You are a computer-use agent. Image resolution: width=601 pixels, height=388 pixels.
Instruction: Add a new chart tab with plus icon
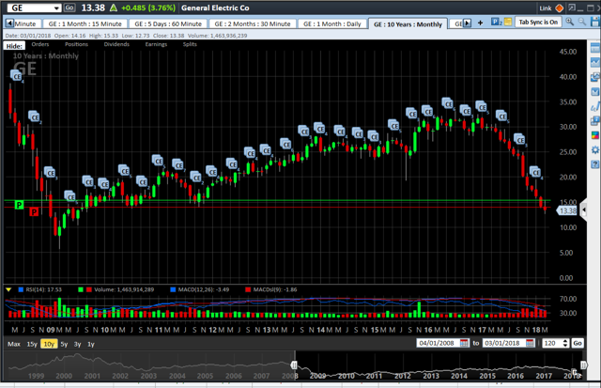pyautogui.click(x=481, y=23)
